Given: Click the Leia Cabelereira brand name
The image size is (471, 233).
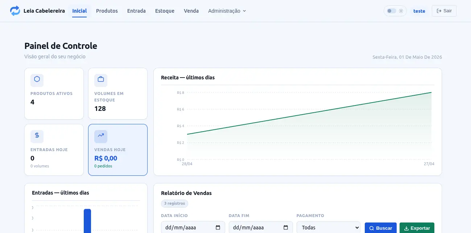Looking at the screenshot, I should click(x=44, y=11).
